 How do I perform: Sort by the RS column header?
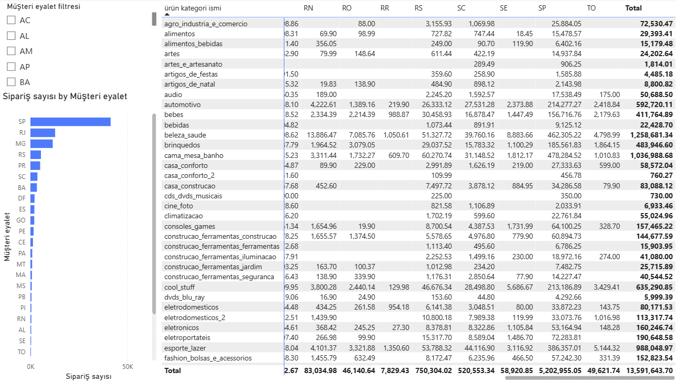coord(419,8)
